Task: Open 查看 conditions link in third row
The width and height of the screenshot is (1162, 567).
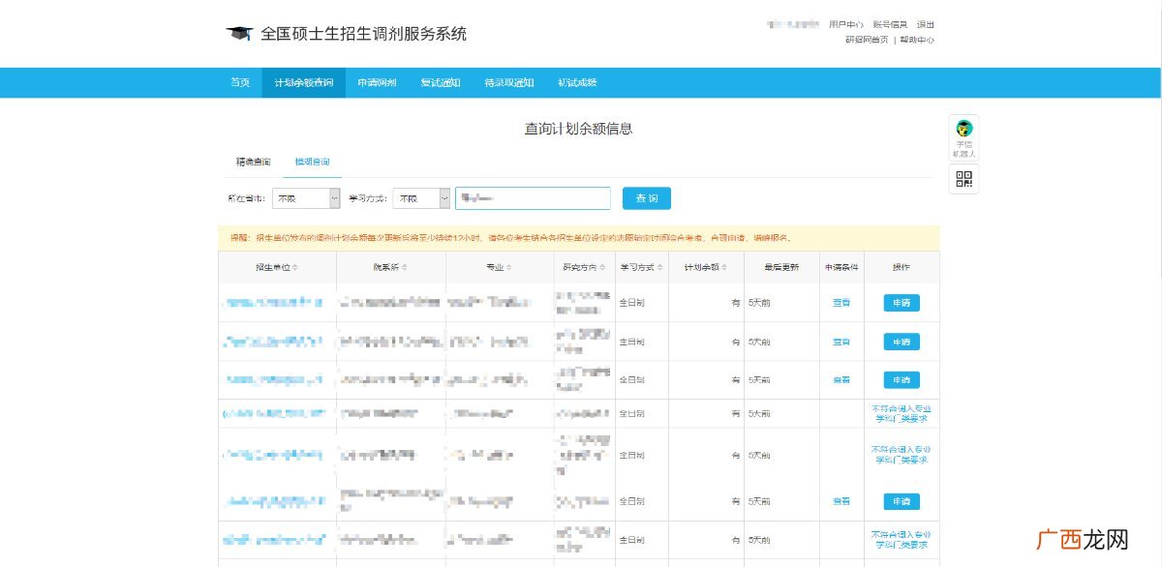Action: click(841, 380)
